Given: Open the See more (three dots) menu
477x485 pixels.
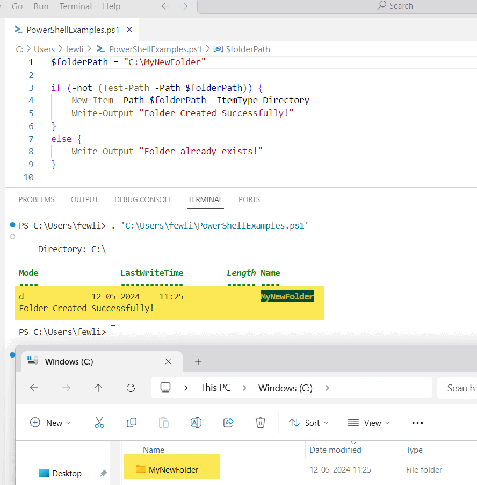Looking at the screenshot, I should pyautogui.click(x=417, y=423).
